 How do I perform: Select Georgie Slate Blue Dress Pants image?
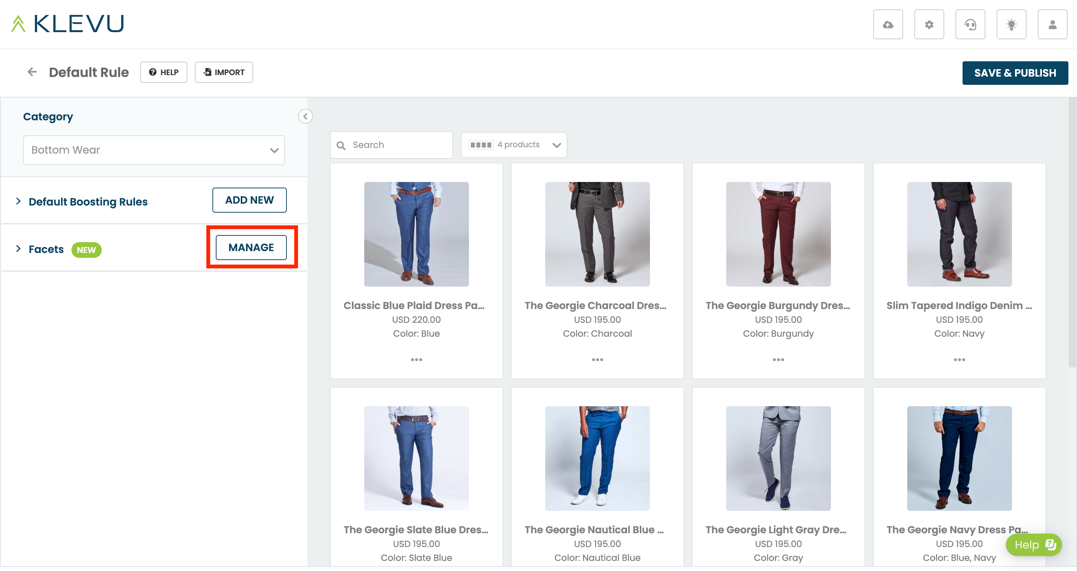[417, 459]
